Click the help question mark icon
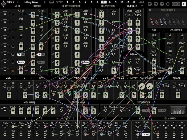 (162, 4)
